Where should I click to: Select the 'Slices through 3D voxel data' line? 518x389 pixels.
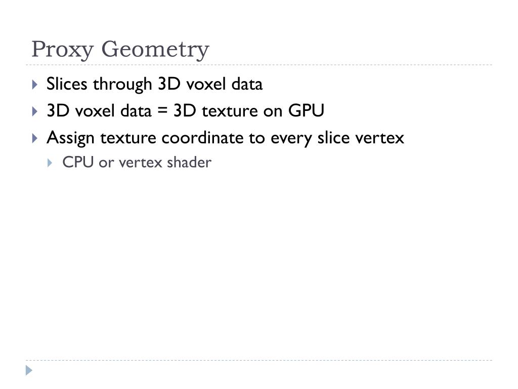click(154, 84)
